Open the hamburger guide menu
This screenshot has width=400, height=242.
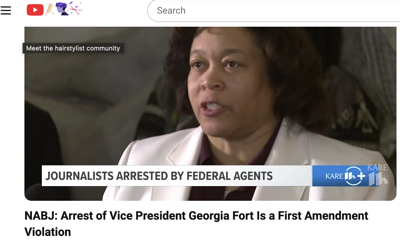tap(6, 10)
